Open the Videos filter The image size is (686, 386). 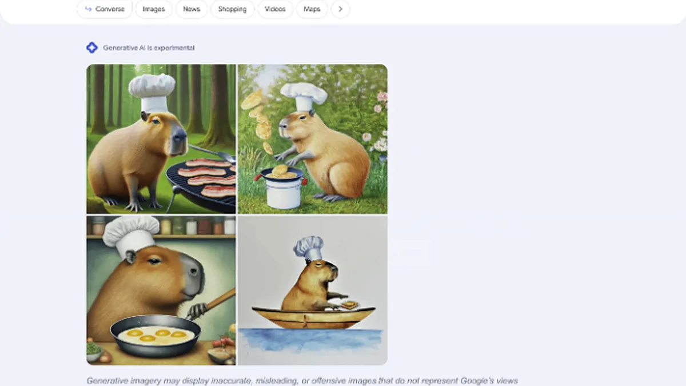(x=275, y=9)
